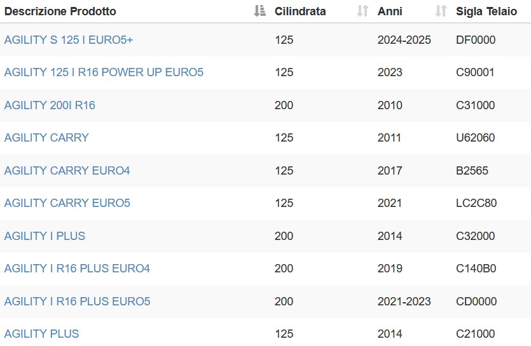The height and width of the screenshot is (346, 531).
Task: Click the 2021-2023 years cell
Action: point(404,301)
